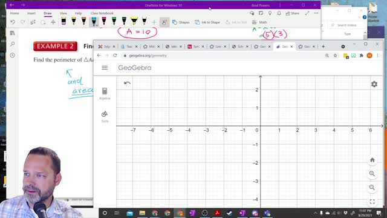387x218 pixels.
Task: Open the Draw tab in OneNote
Action: click(48, 13)
